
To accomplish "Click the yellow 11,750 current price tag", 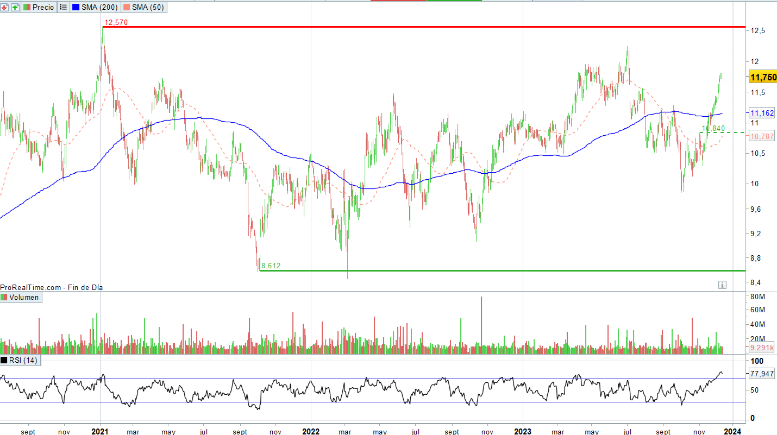I will tap(762, 78).
